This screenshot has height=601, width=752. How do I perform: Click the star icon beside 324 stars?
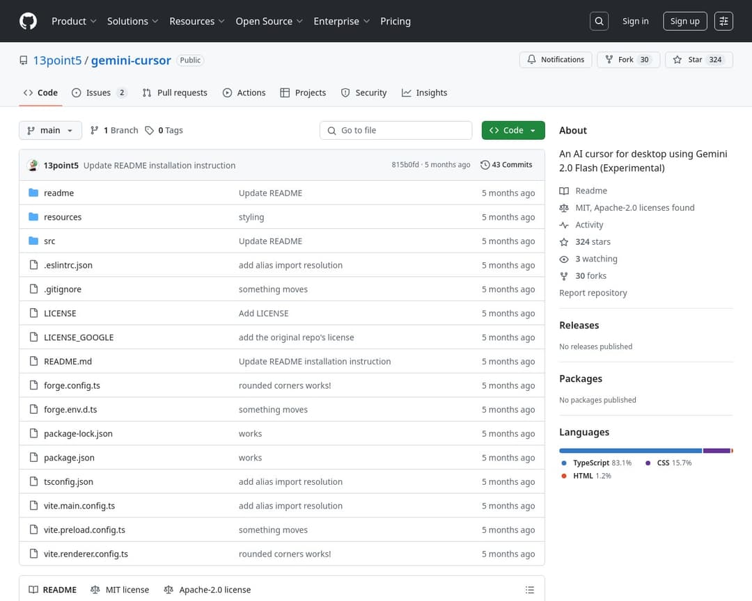564,242
